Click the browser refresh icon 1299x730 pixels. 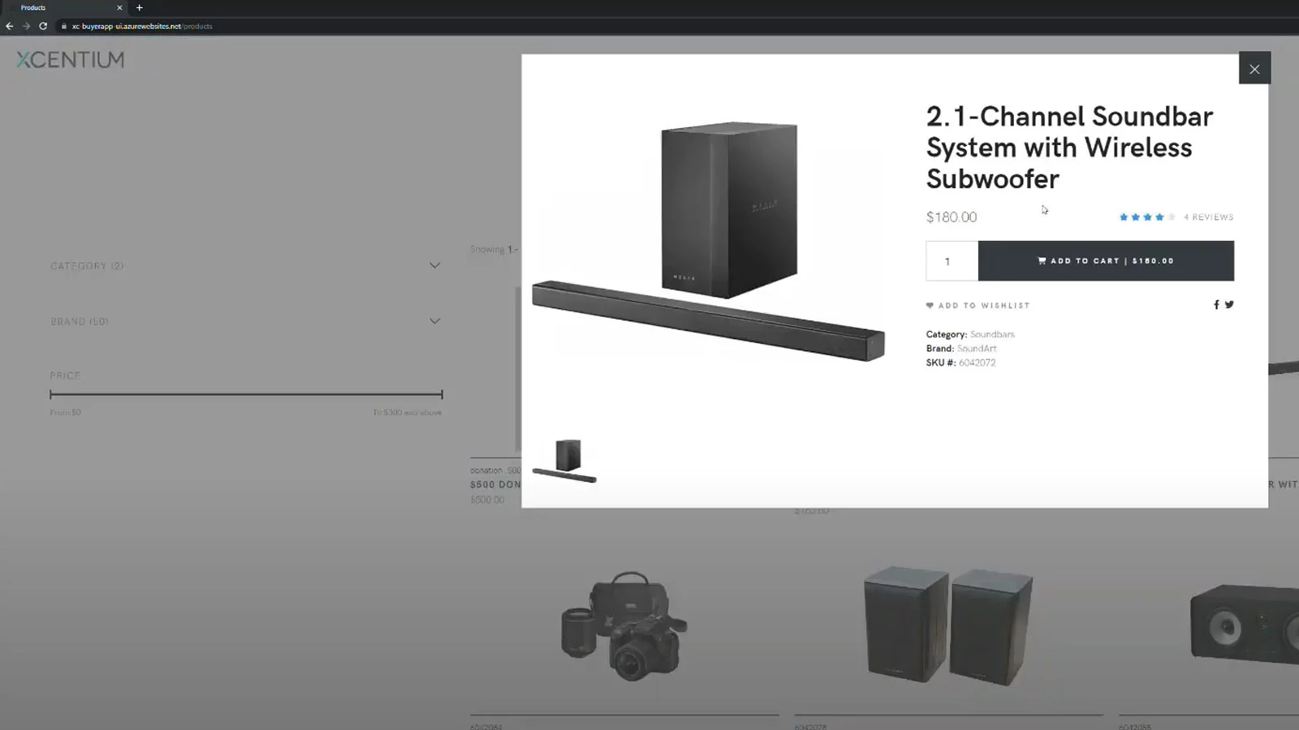click(x=42, y=26)
